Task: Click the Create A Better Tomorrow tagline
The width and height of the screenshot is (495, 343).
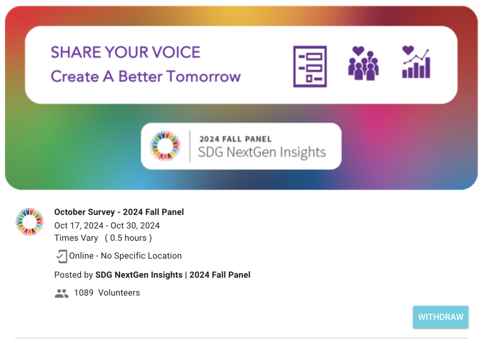Action: pos(146,76)
